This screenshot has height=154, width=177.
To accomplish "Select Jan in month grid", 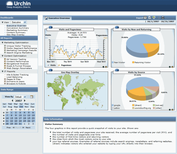I will pos(4,104).
